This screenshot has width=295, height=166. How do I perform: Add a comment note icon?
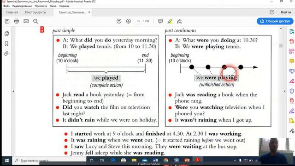160,21
